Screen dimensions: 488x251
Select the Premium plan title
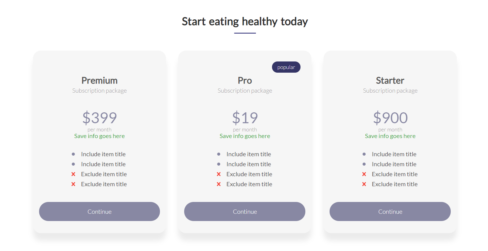pos(99,81)
